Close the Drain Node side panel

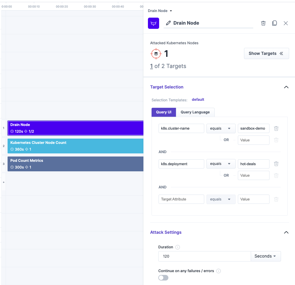click(285, 23)
